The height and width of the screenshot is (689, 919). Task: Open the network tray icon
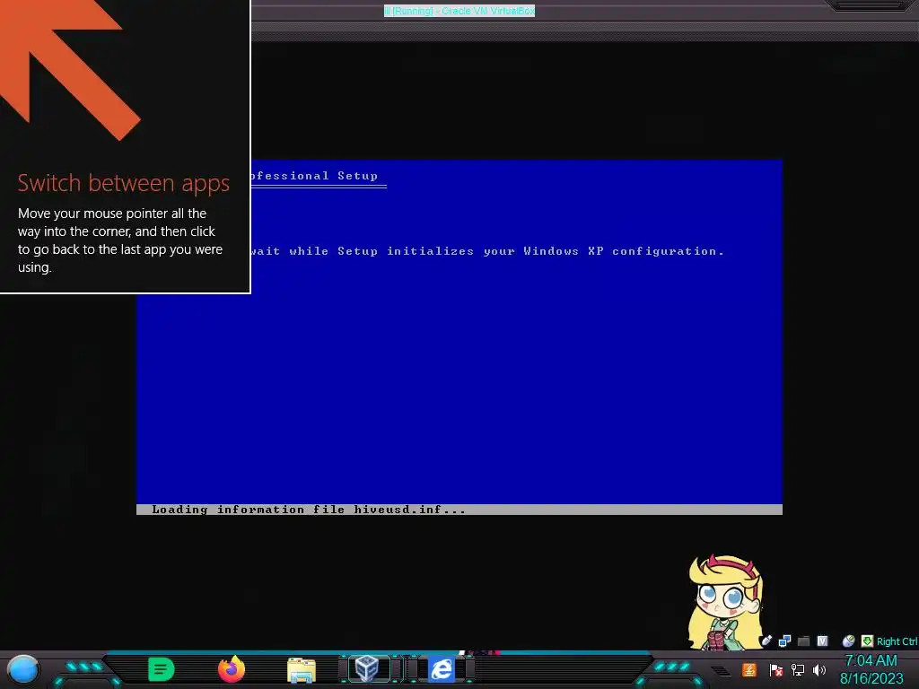click(797, 669)
